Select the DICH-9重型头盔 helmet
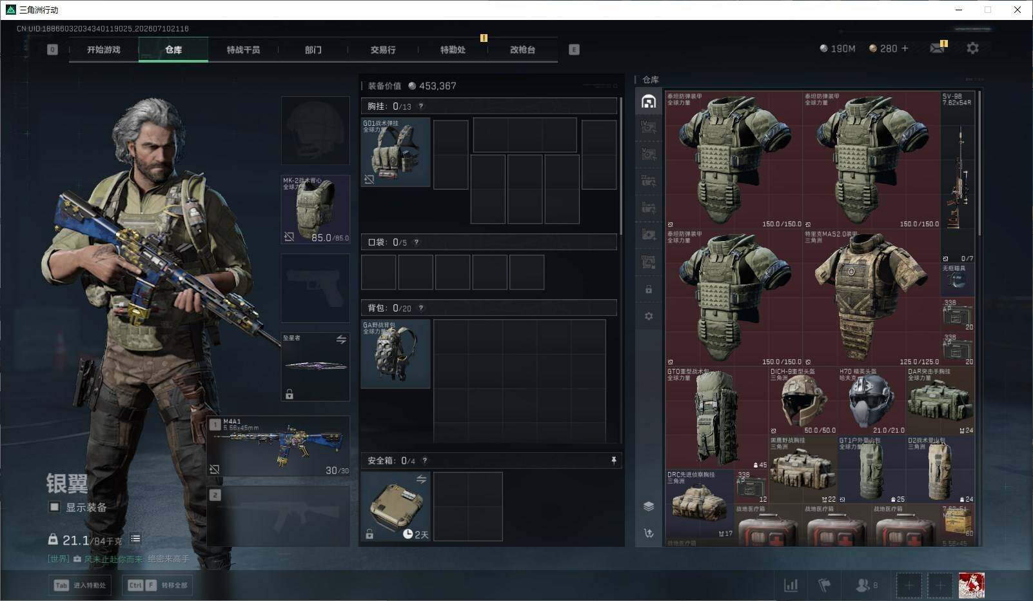 tap(803, 401)
